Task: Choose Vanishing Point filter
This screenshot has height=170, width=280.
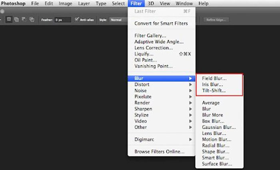Action: coord(162,66)
